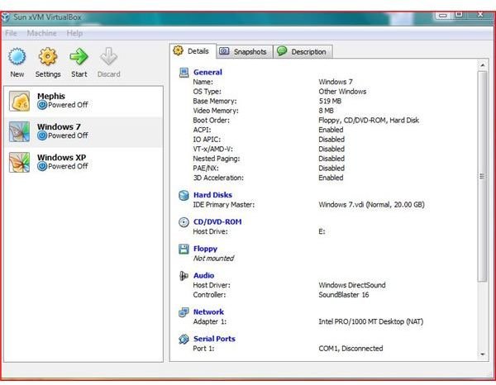Click the Snapshots tab camera icon
This screenshot has width=496, height=385.
click(x=224, y=51)
